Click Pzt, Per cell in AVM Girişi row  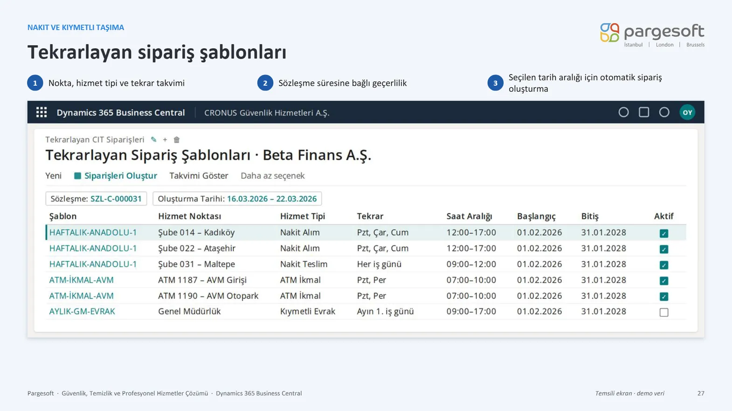(x=372, y=280)
